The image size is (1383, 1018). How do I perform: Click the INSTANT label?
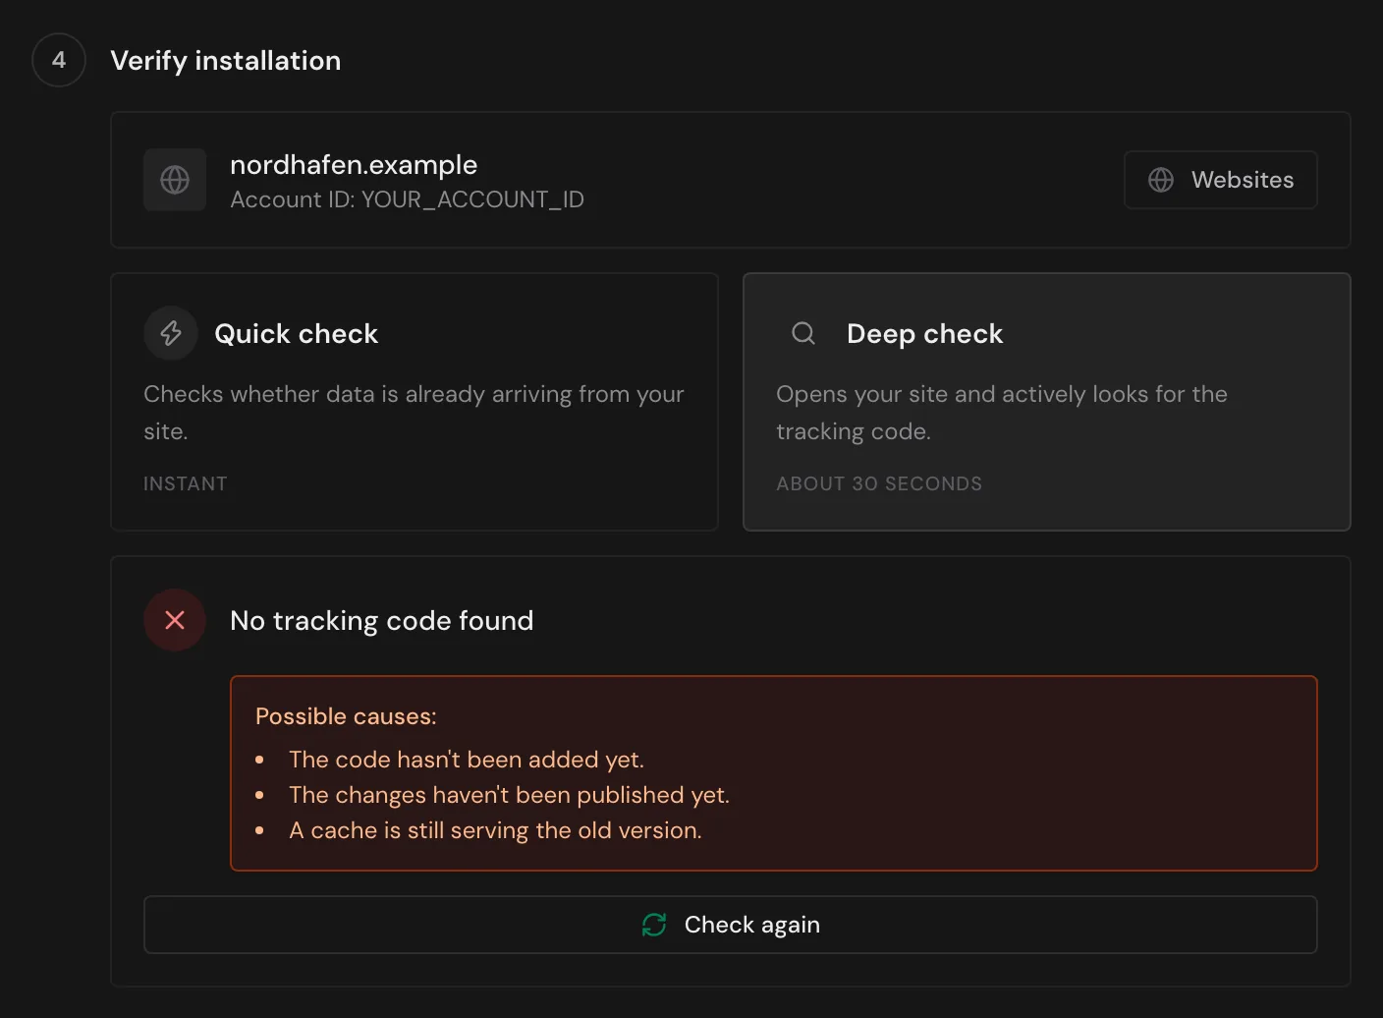coord(186,483)
